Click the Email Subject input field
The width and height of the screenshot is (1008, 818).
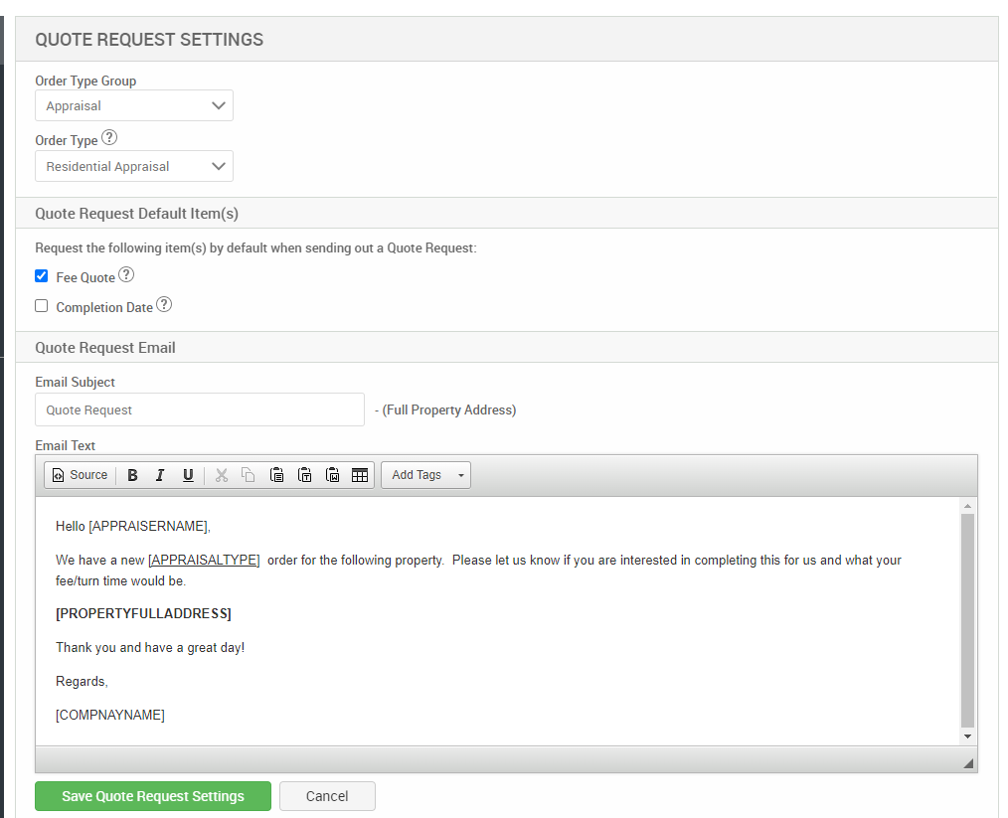(x=200, y=409)
